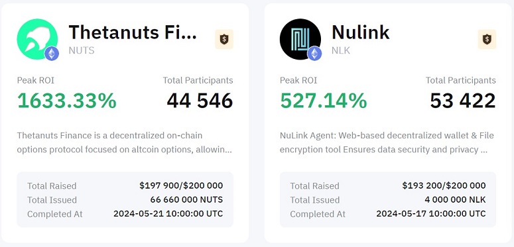This screenshot has width=514, height=247.
Task: Open the Thetanuts Fi... project title
Action: point(133,32)
